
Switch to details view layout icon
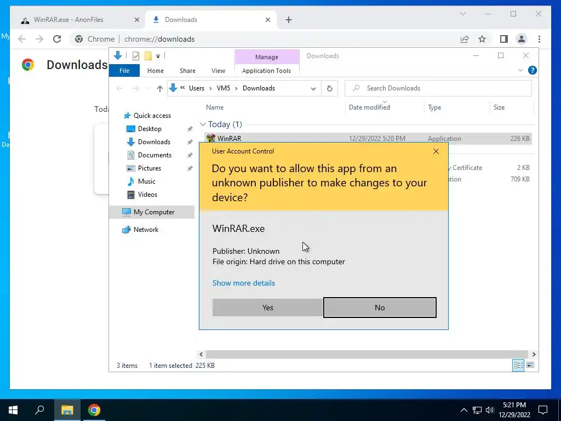(518, 365)
